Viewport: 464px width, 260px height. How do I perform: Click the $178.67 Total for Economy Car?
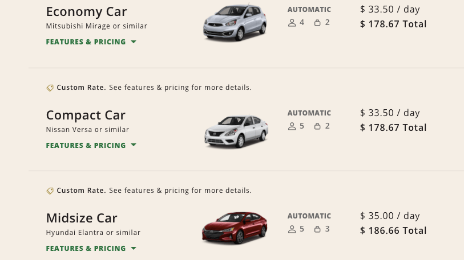tap(393, 24)
